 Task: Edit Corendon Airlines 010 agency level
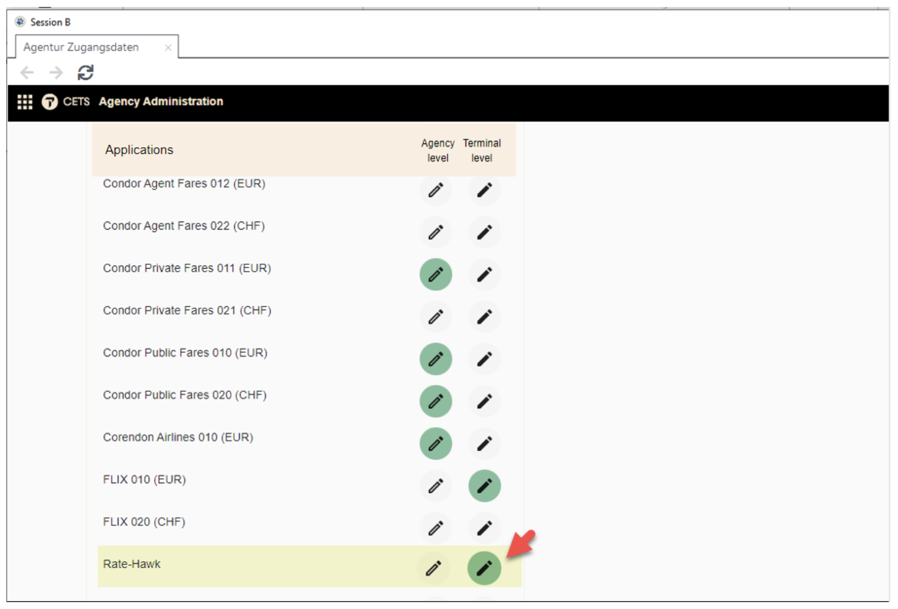coord(436,444)
